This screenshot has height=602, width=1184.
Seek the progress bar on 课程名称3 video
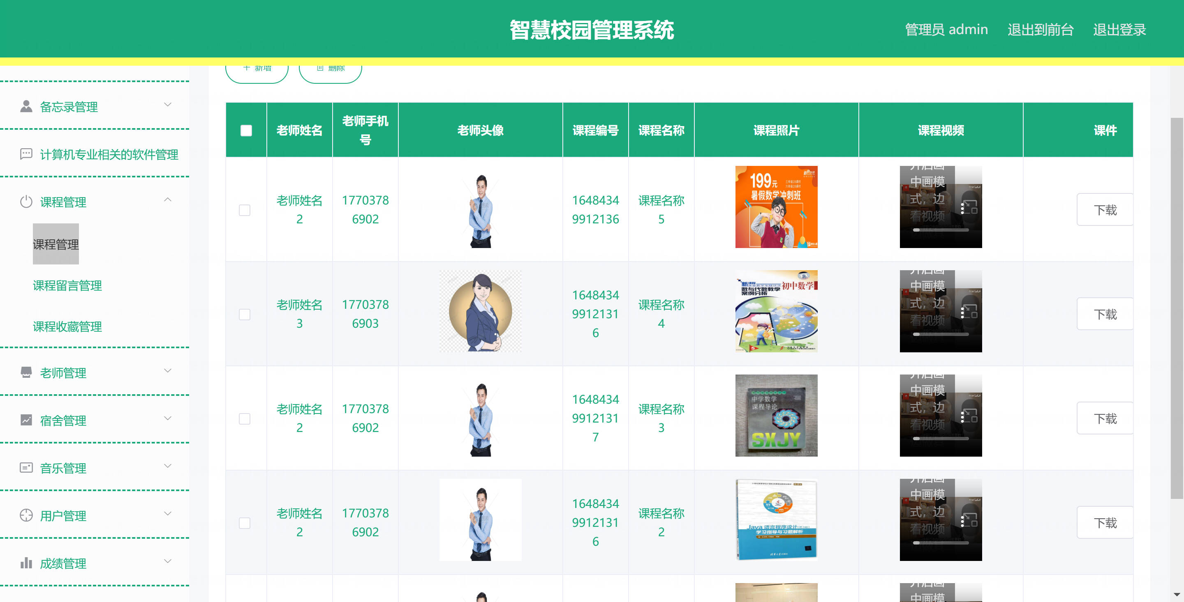point(940,438)
